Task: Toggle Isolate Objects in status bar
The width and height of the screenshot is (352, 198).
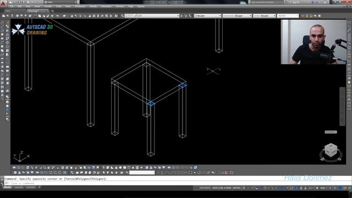Action: pos(335,188)
